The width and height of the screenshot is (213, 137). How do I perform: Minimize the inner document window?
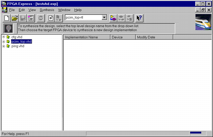tap(197, 10)
